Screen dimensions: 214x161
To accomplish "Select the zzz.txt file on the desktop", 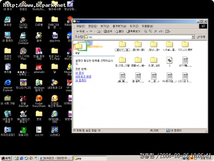I will coord(39,131).
